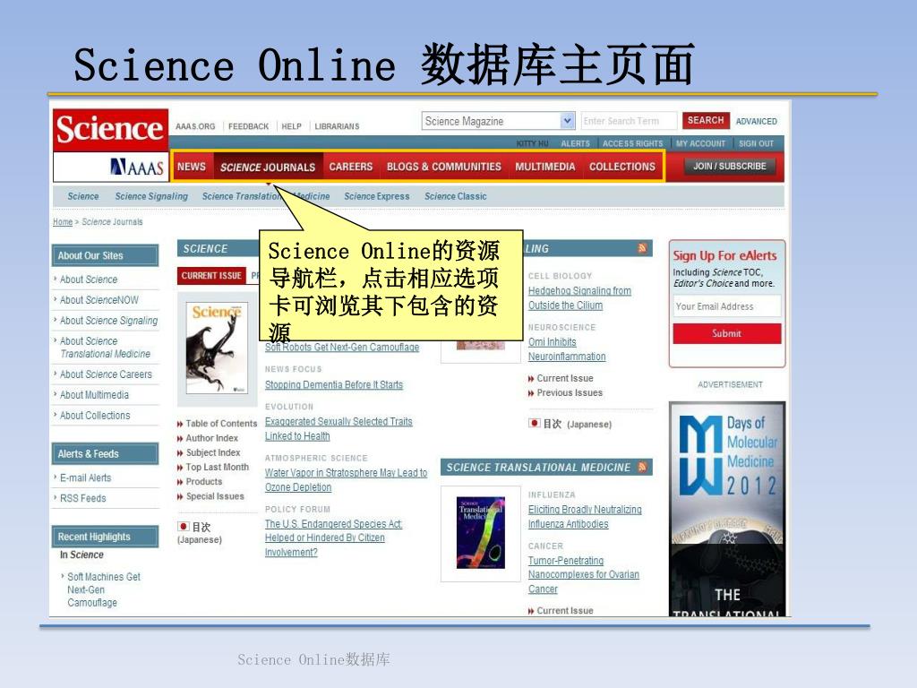This screenshot has width=917, height=688.
Task: Click the CURRENT ISSUE tab
Action: (211, 276)
